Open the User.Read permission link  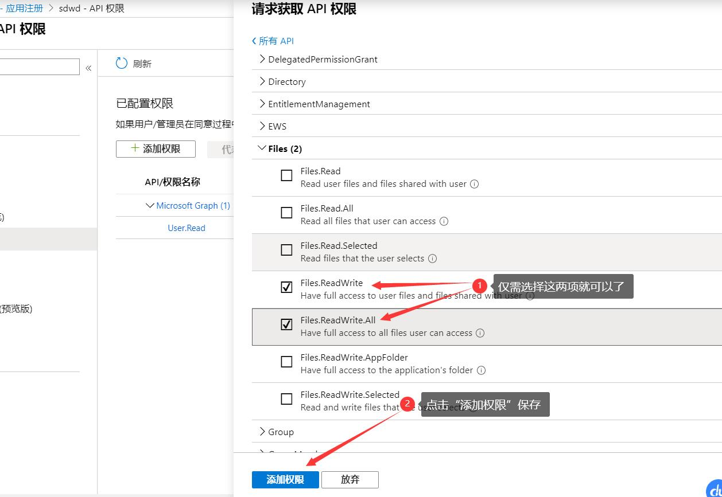187,228
